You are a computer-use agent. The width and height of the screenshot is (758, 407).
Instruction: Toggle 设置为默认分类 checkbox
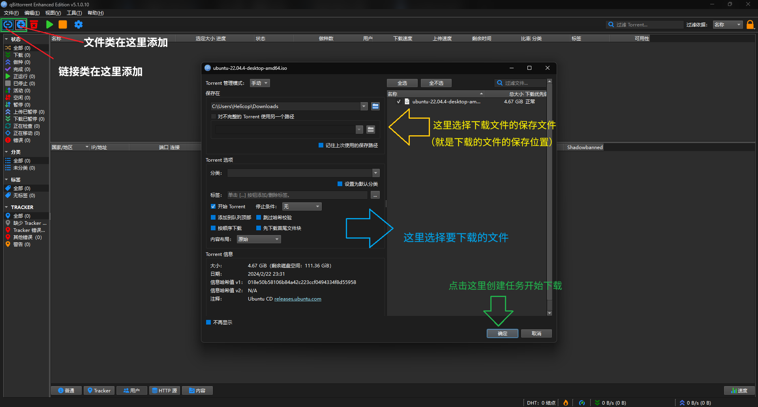click(x=340, y=184)
